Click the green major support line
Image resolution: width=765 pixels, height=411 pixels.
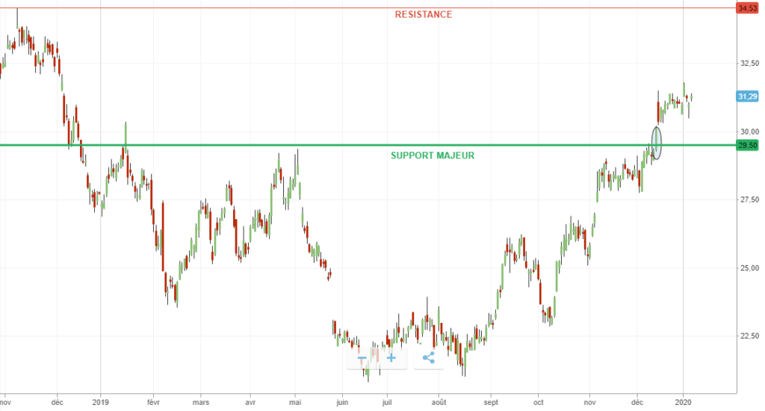click(x=368, y=145)
